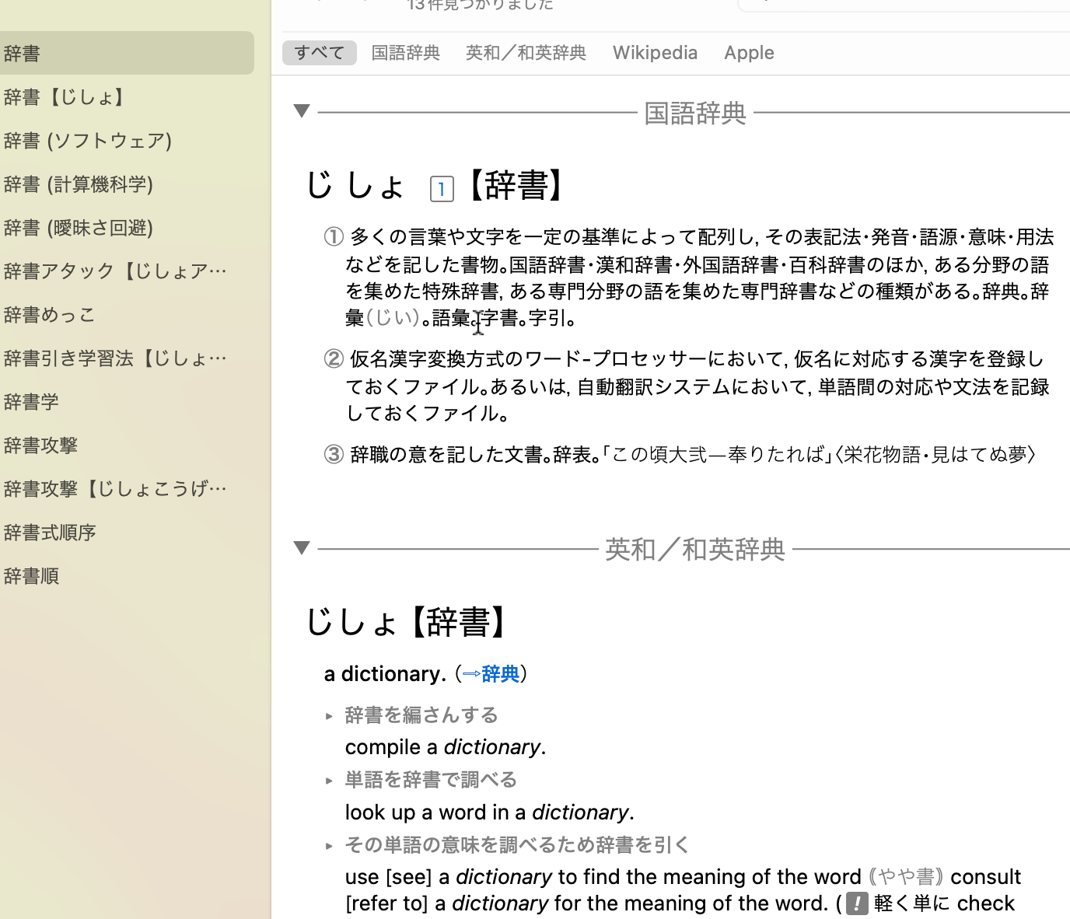Click the ▶ marker before 単語を辞書で調べる example

click(330, 780)
